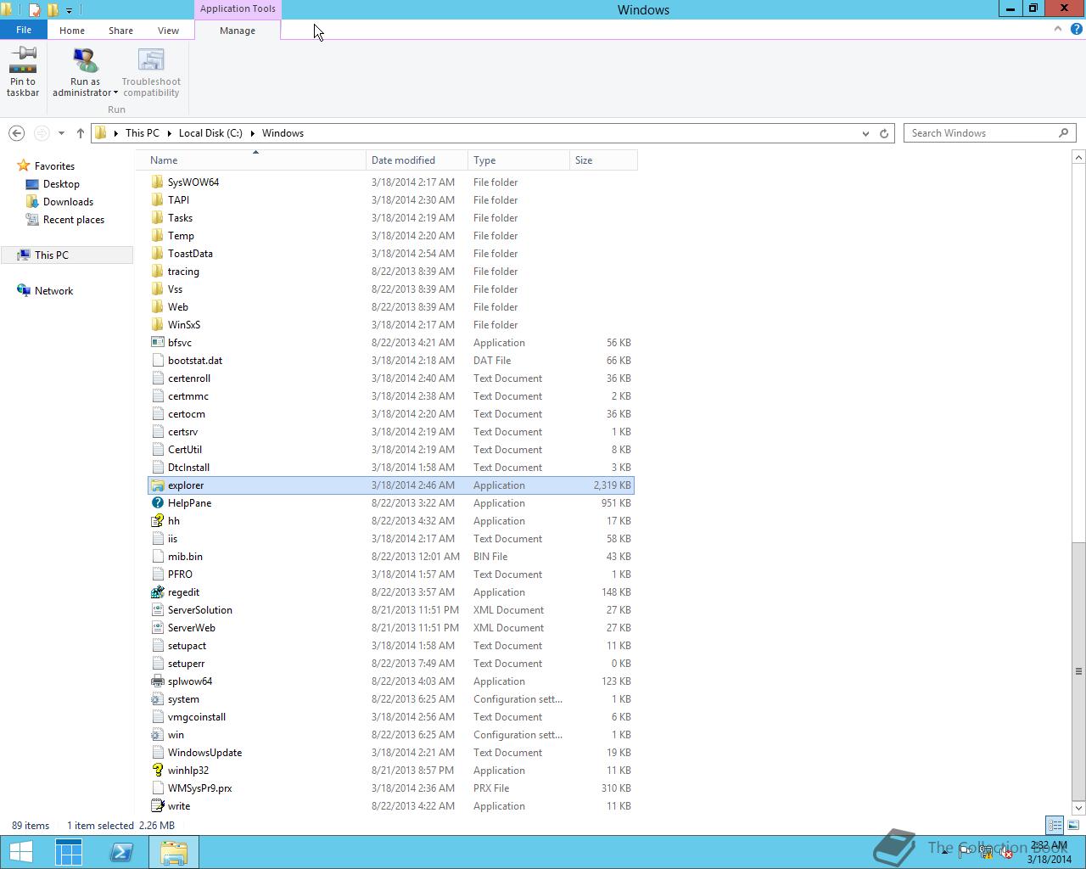This screenshot has width=1086, height=869.
Task: Click the chevron after Local Disk (C:)
Action: (252, 133)
